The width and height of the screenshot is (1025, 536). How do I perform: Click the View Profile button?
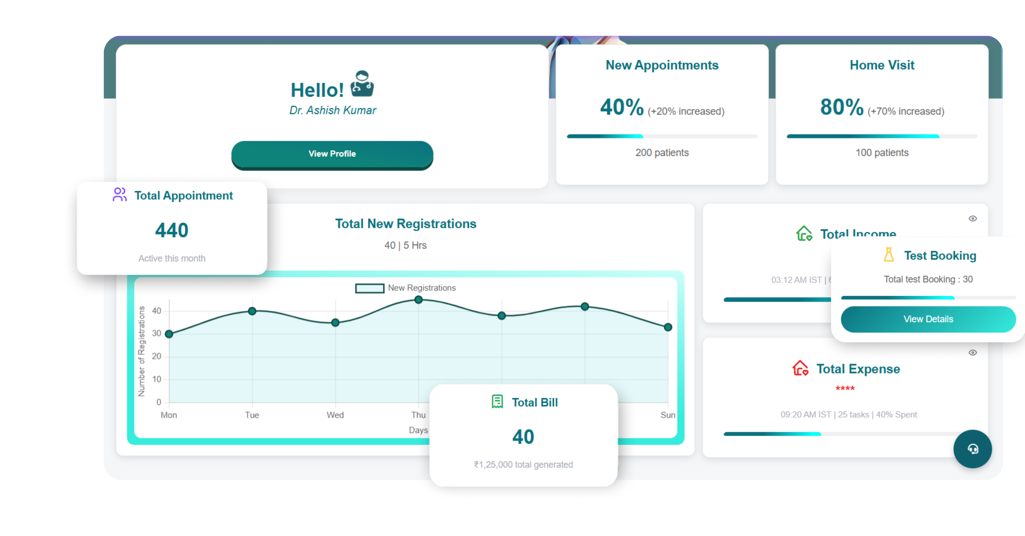click(x=332, y=154)
